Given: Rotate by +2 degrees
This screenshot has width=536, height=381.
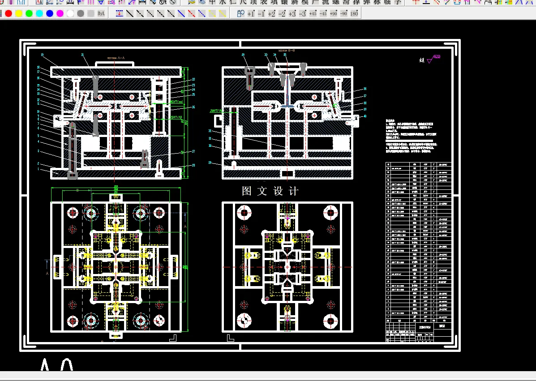Looking at the screenshot, I should 271,13.
